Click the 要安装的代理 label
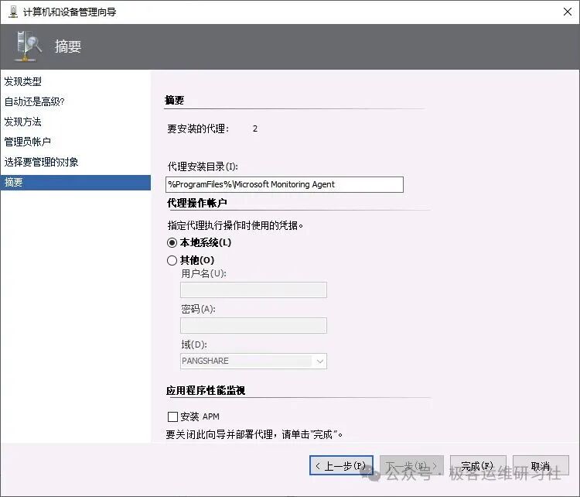Screen dimensions: 580x497 [198, 129]
